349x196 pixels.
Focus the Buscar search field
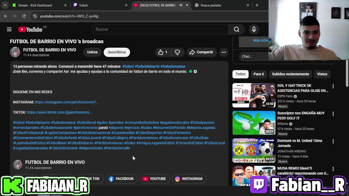(160, 29)
